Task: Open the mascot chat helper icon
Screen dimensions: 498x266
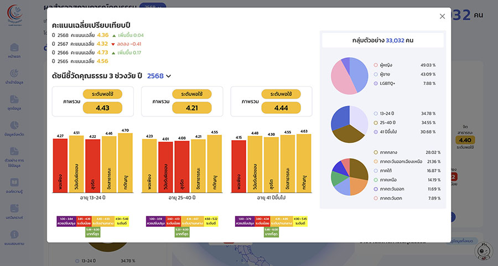Action: [x=483, y=252]
